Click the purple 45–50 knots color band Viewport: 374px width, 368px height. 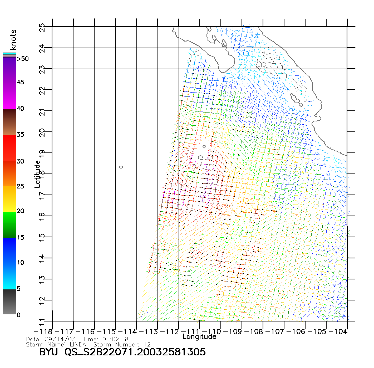click(9, 70)
